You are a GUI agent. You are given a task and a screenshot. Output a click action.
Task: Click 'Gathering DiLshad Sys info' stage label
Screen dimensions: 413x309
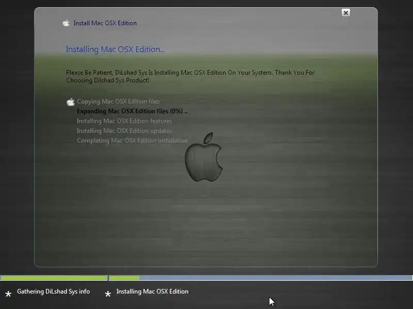pyautogui.click(x=54, y=291)
